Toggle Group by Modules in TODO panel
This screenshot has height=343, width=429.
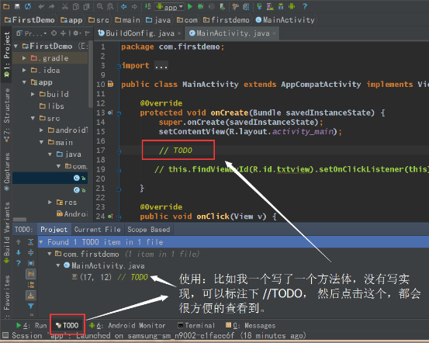pos(31,263)
